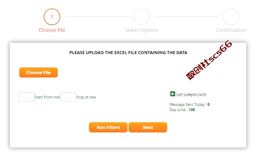258x161 pixels.
Task: Click the upload Excel file heading
Action: (x=128, y=53)
